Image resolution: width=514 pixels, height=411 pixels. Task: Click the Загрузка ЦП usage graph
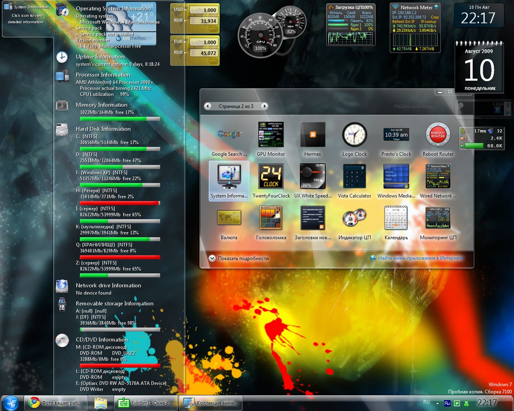[351, 38]
